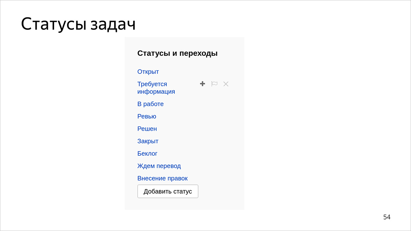Open the В работе status
This screenshot has width=411, height=231.
click(x=151, y=104)
